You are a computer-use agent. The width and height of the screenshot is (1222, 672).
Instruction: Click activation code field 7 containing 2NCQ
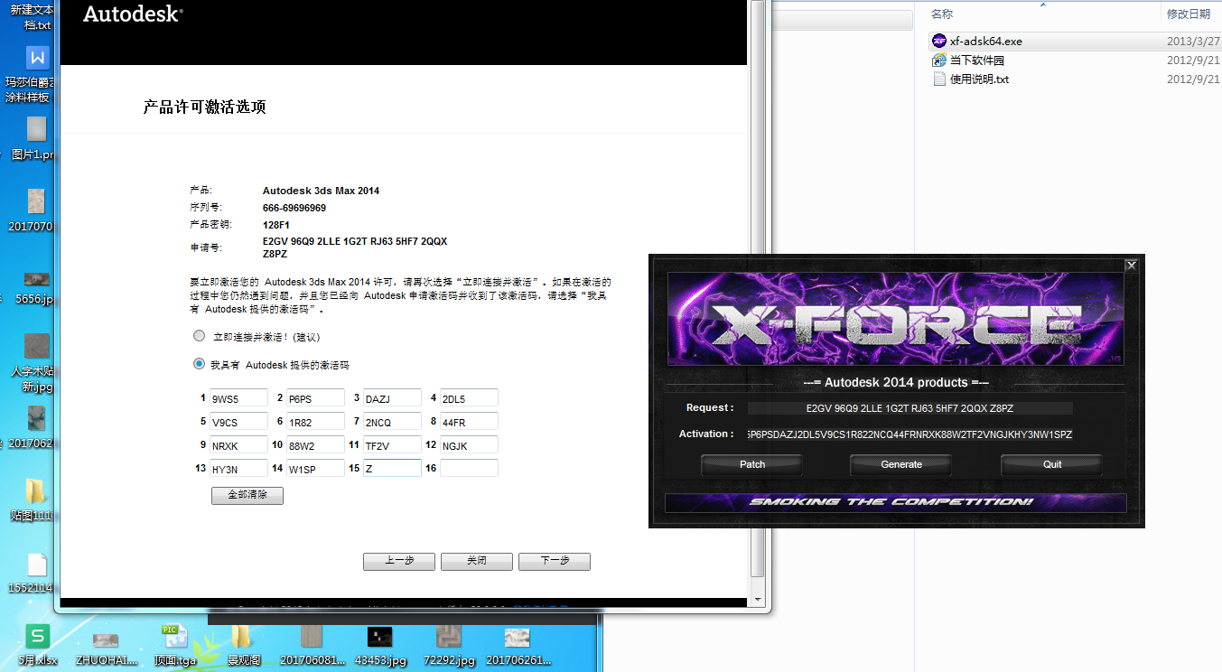click(x=392, y=422)
